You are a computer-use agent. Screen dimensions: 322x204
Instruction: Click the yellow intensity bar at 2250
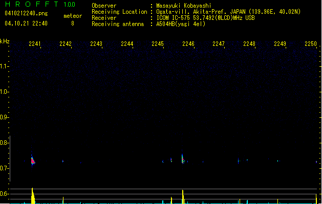click(x=316, y=199)
